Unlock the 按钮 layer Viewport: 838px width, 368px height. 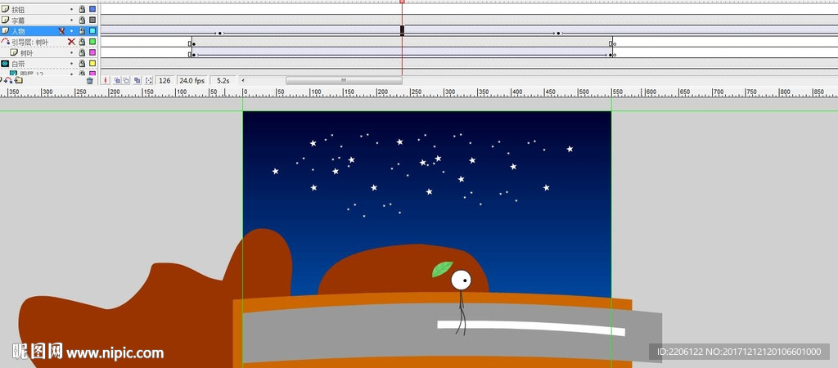point(82,9)
